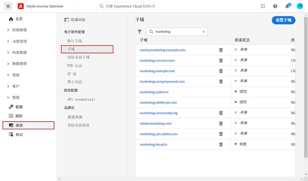Open marketing.noname.com subdomain link

click(x=157, y=60)
